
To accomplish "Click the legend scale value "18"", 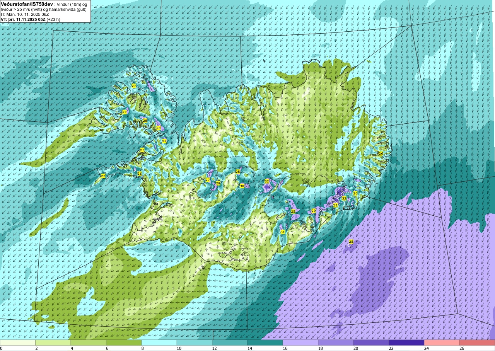I will 321,348.
